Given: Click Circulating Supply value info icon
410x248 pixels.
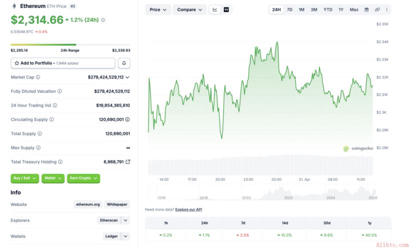Looking at the screenshot, I should (x=127, y=120).
